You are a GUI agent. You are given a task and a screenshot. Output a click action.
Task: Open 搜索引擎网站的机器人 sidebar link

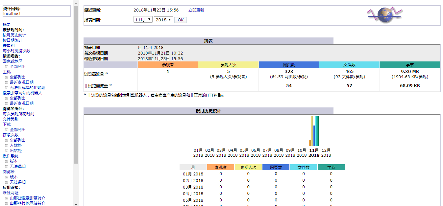tap(22, 93)
